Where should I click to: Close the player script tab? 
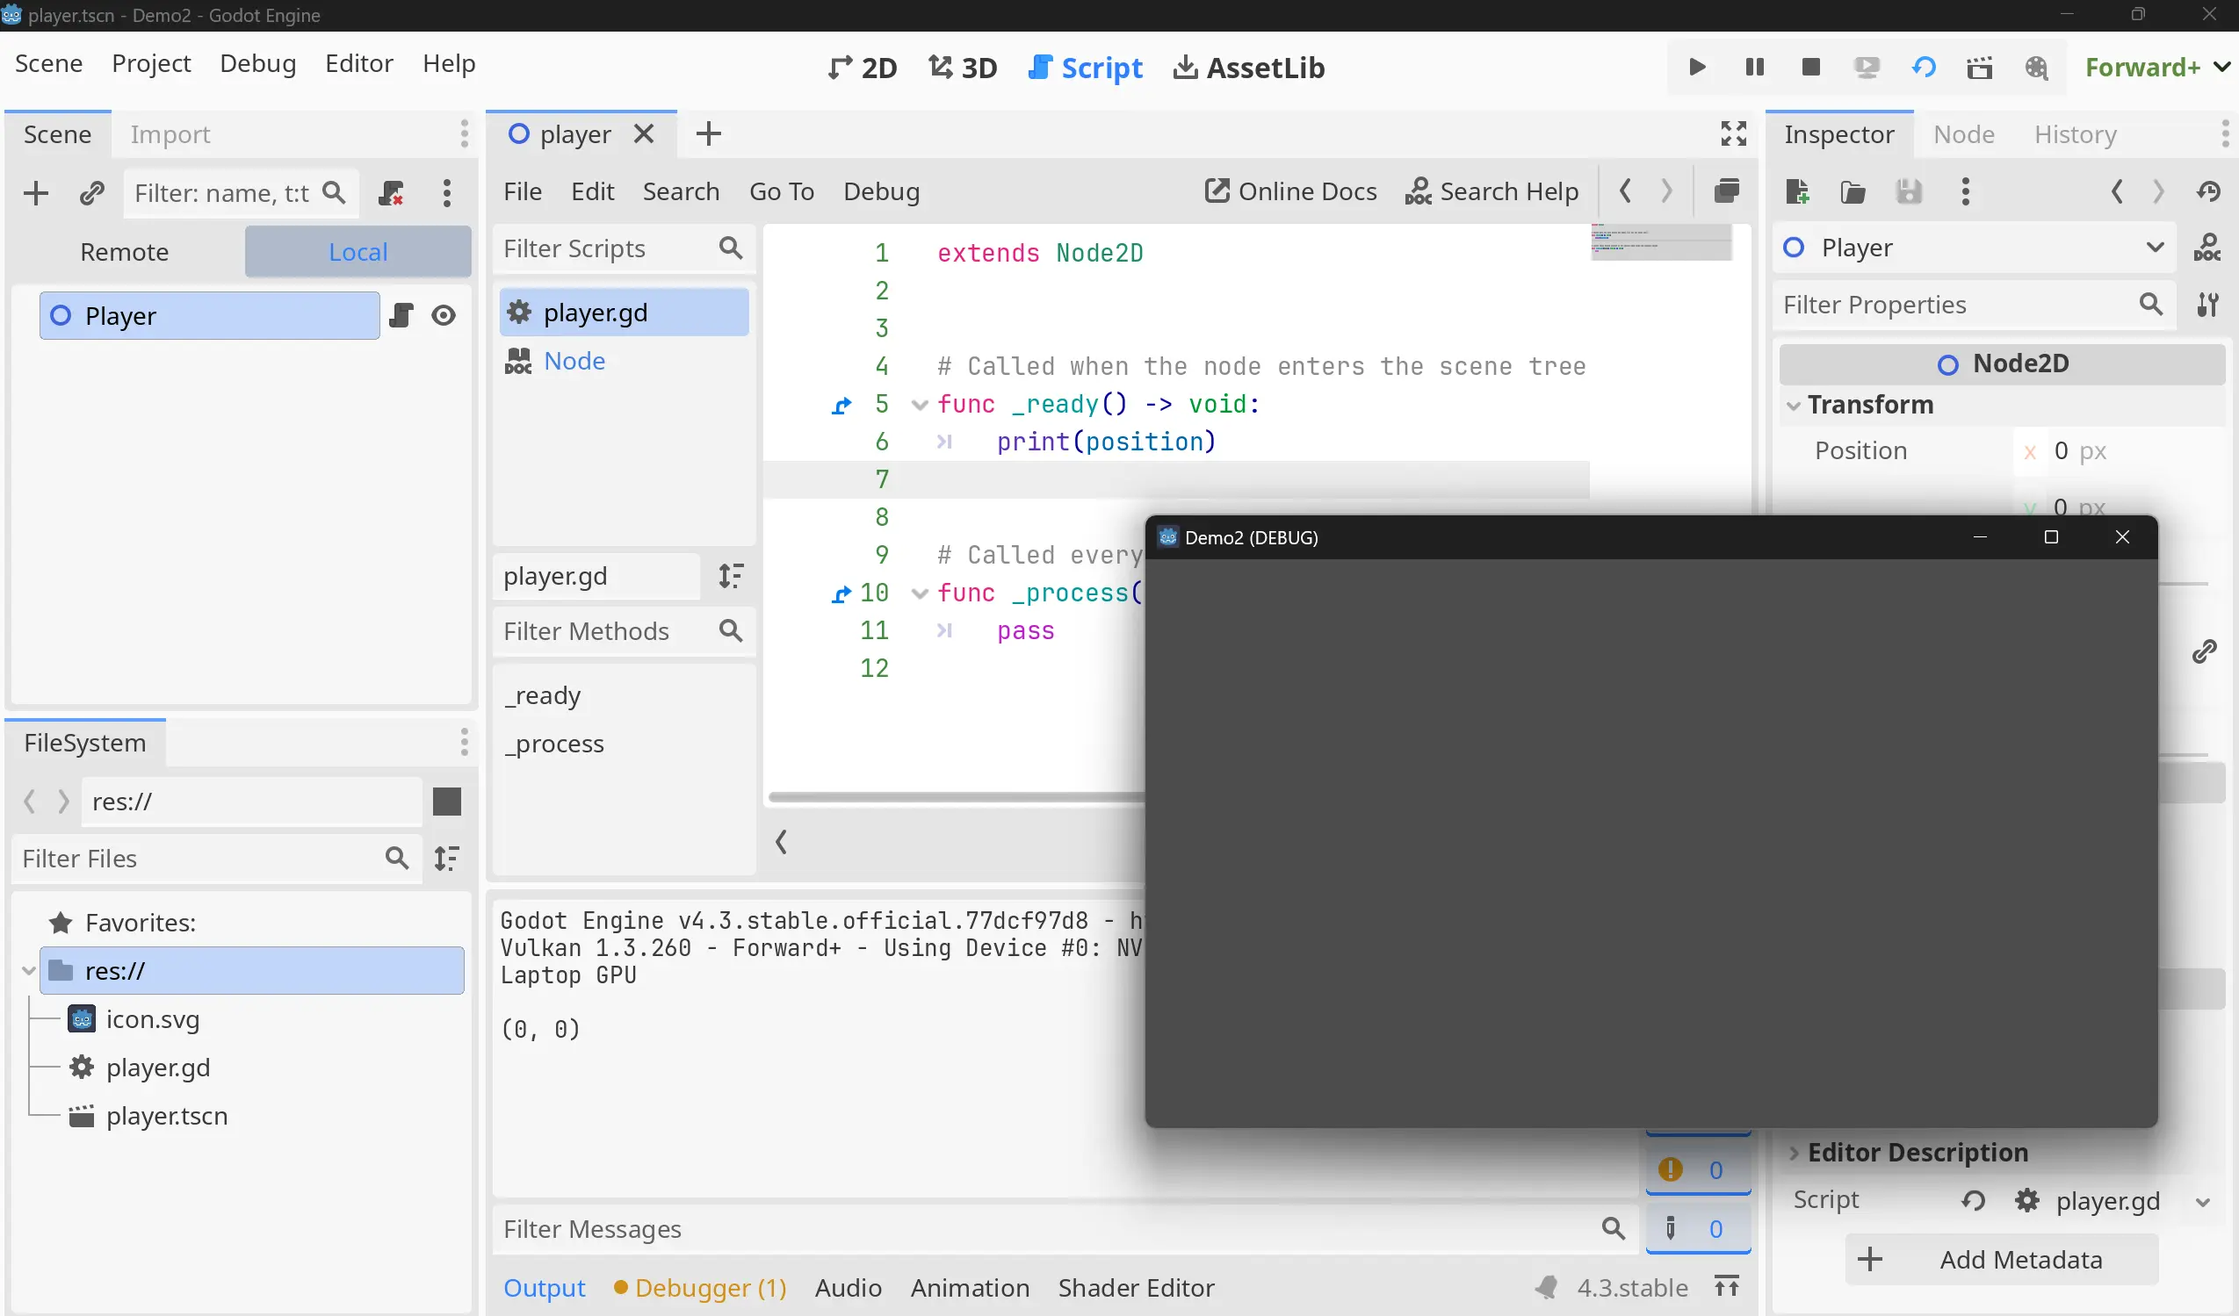(x=644, y=134)
